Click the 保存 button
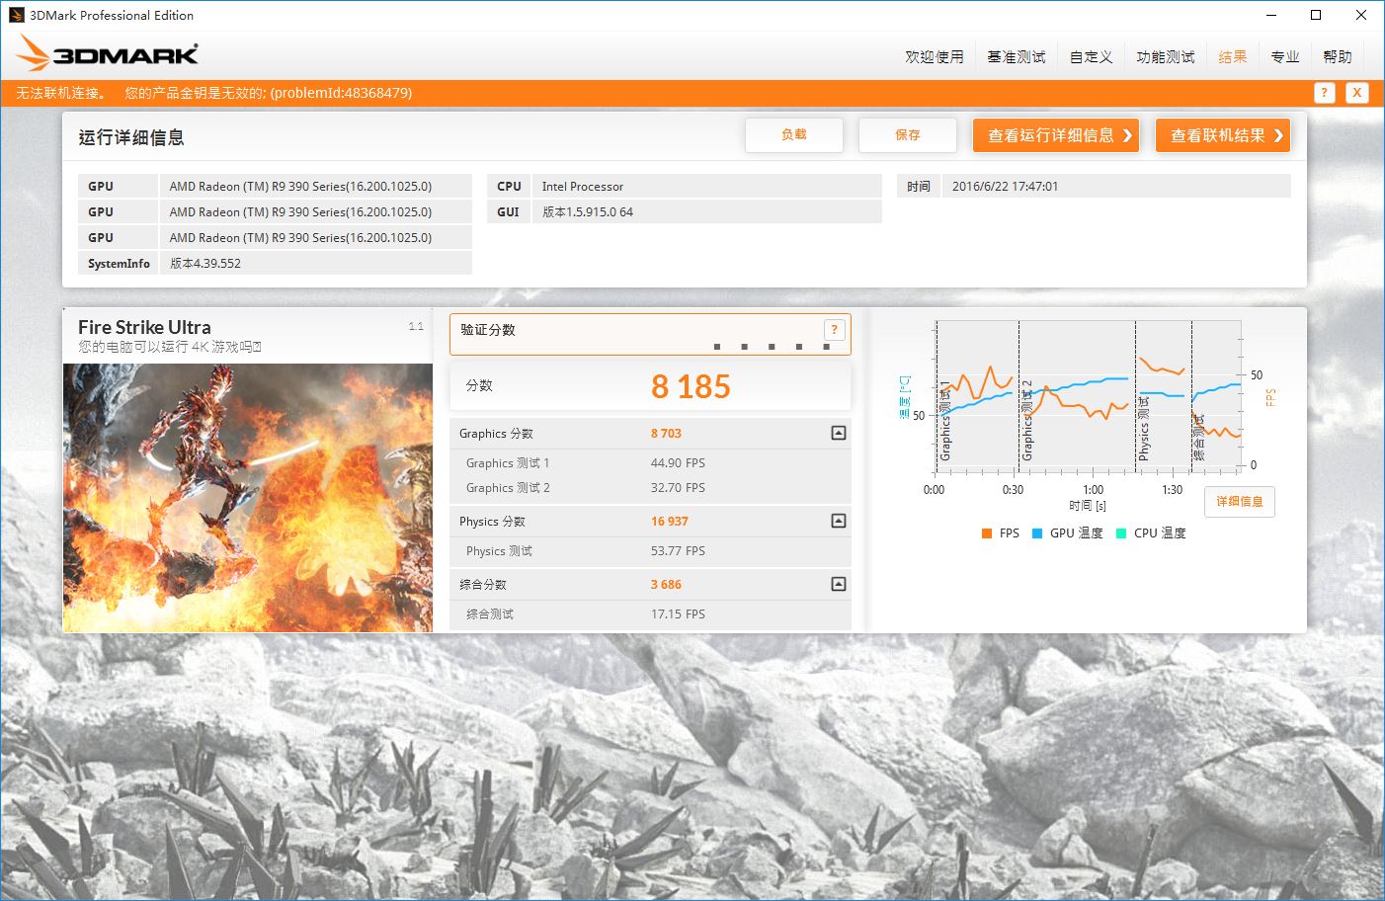This screenshot has height=901, width=1385. (907, 135)
